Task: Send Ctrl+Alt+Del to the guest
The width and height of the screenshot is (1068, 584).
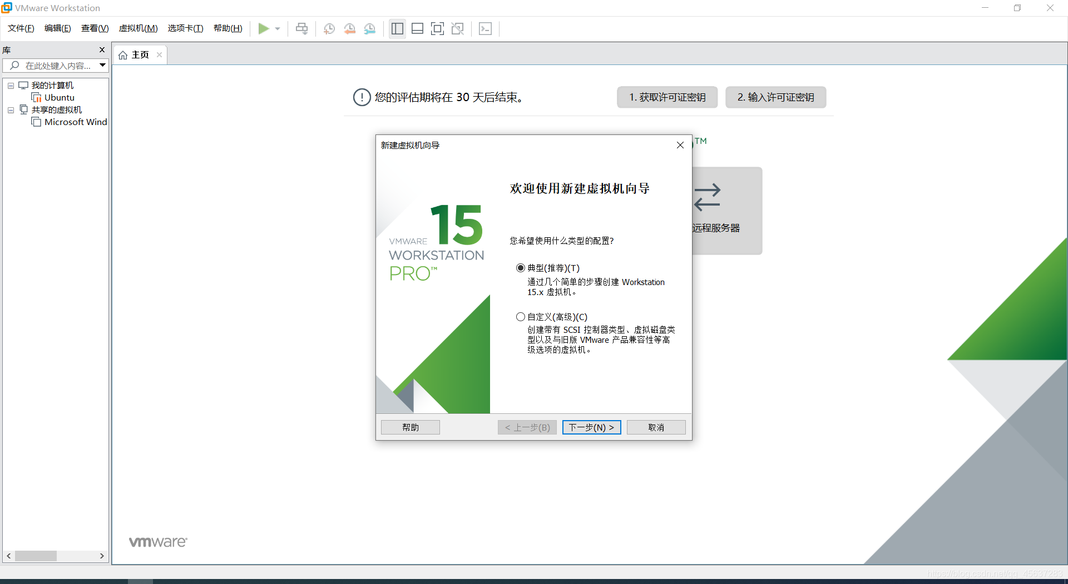Action: click(x=301, y=28)
